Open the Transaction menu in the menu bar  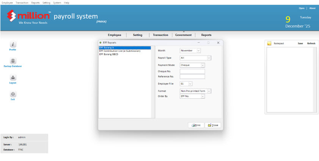(22, 3)
